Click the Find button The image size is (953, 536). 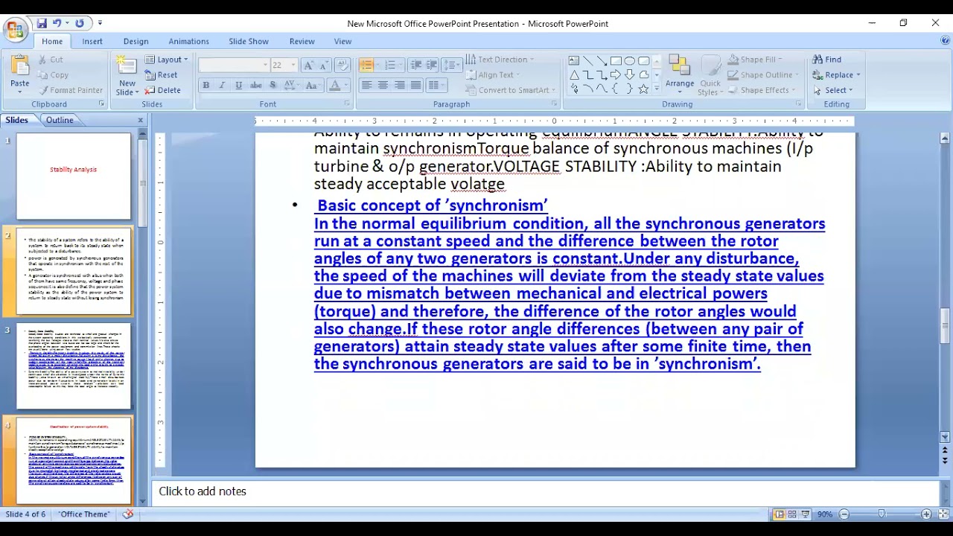827,60
